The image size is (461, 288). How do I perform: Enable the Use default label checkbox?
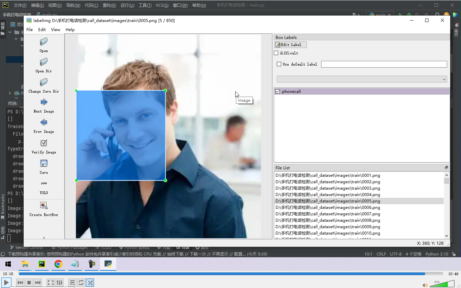[279, 64]
